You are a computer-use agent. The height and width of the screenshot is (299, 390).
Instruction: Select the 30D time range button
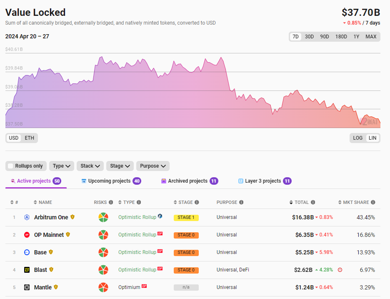pyautogui.click(x=309, y=37)
